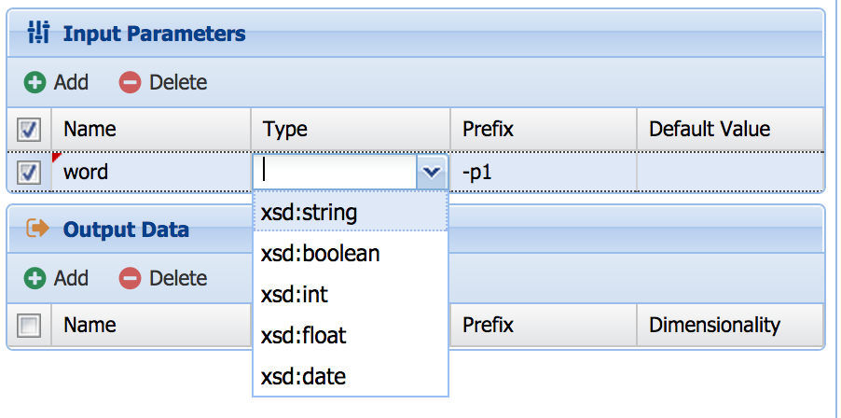Click red minus icon in Input Parameters

130,82
